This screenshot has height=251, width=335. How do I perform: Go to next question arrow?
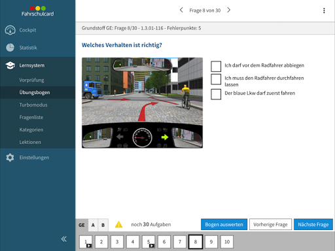point(228,10)
